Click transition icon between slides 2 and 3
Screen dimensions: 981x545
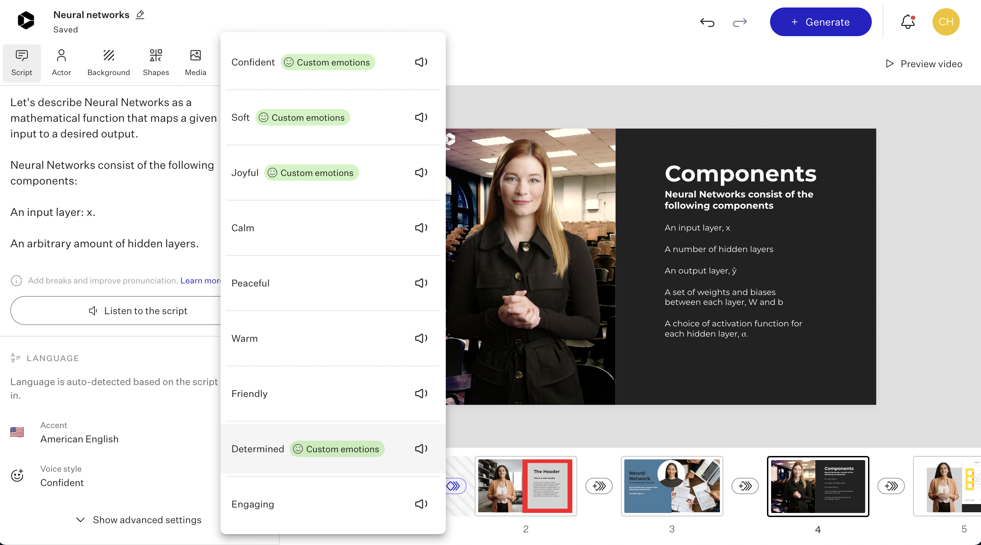[599, 486]
